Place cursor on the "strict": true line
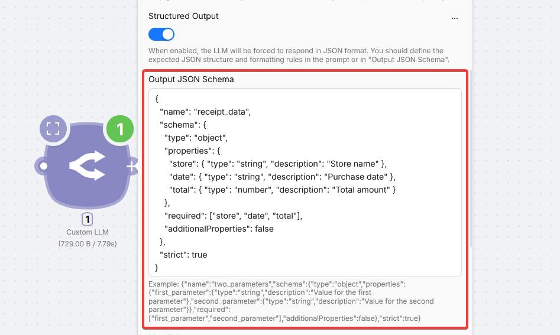Viewport: 560px width, 335px height. [183, 255]
